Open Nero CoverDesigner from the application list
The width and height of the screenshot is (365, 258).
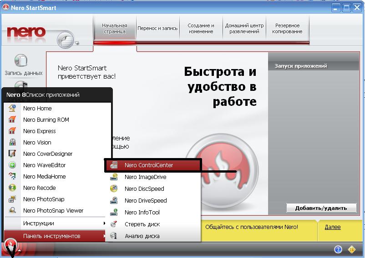47,154
